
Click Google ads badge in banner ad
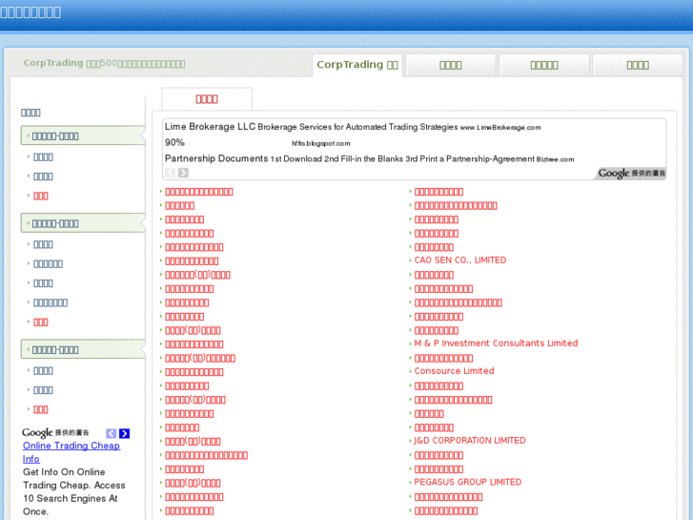[x=631, y=174]
